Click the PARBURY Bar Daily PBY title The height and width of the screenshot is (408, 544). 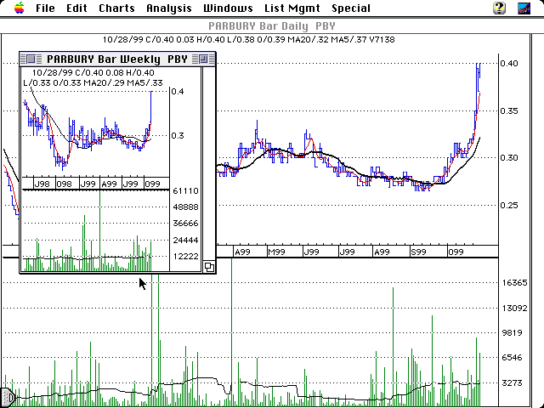pyautogui.click(x=272, y=26)
